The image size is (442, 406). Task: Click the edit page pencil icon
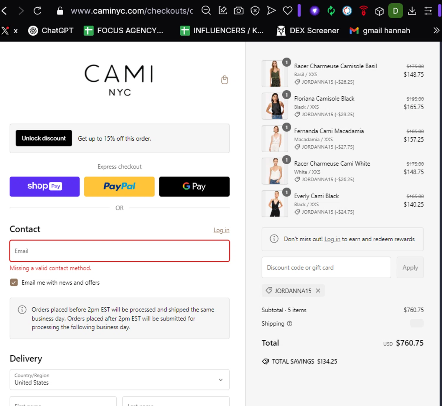tap(222, 11)
